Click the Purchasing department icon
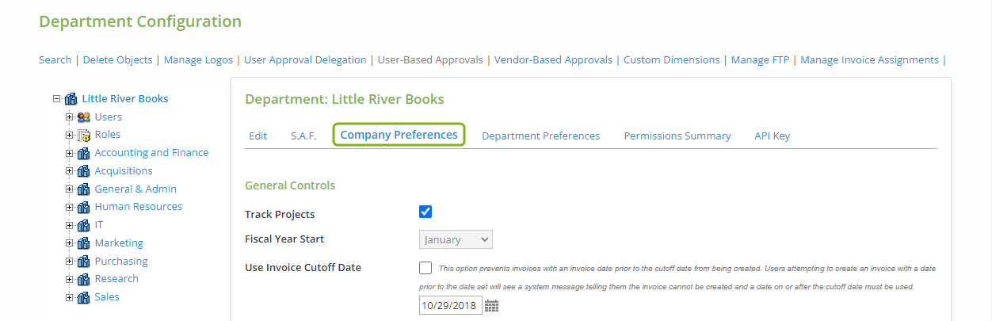 (83, 262)
